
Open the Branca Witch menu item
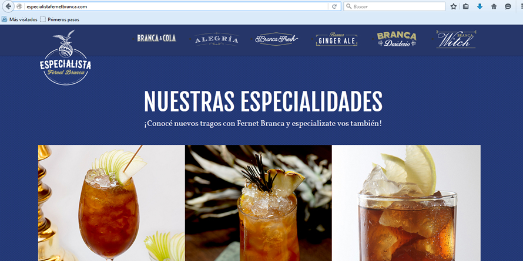[456, 39]
